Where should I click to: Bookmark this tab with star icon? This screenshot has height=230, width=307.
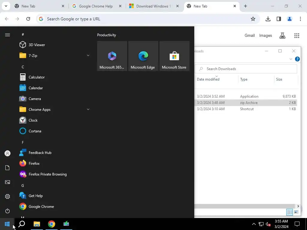(253, 19)
